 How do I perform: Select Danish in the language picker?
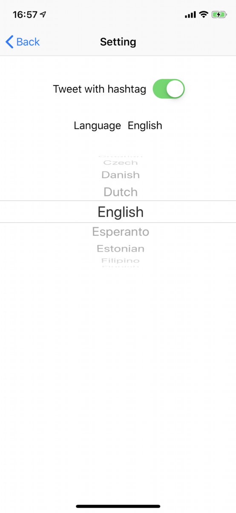(x=121, y=175)
